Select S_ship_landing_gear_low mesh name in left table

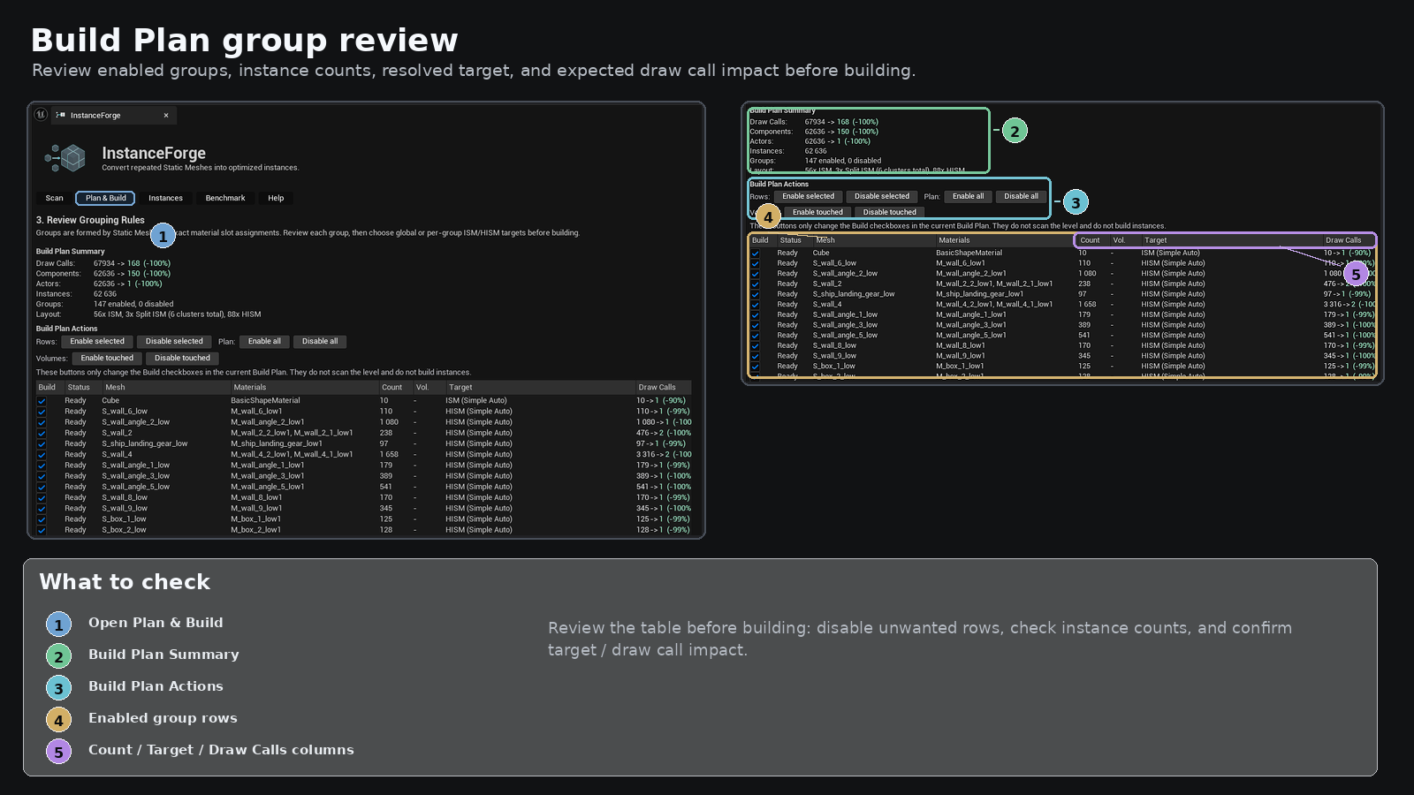[145, 444]
